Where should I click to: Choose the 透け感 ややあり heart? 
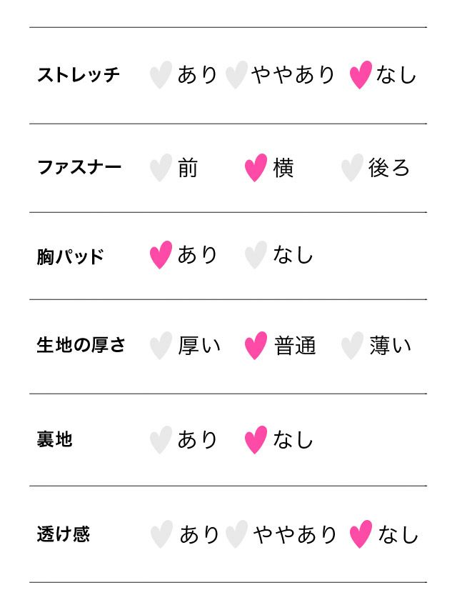click(236, 534)
